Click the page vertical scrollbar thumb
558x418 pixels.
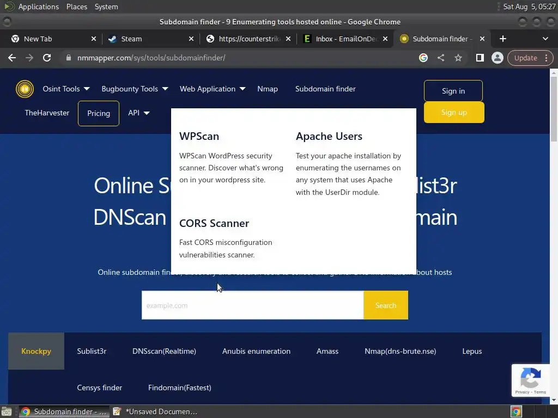[554, 108]
